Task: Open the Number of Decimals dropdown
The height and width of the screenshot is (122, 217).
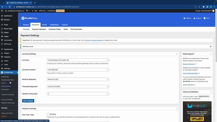Action: pos(78,94)
